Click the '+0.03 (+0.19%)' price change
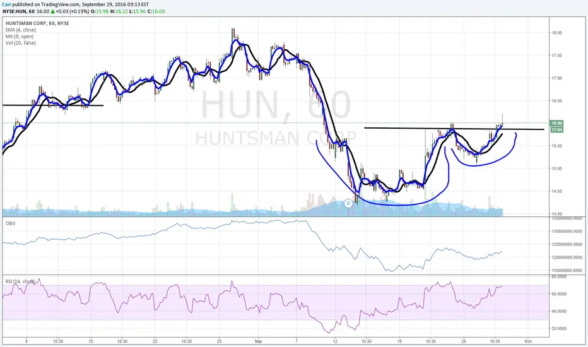The height and width of the screenshot is (347, 588). point(73,11)
